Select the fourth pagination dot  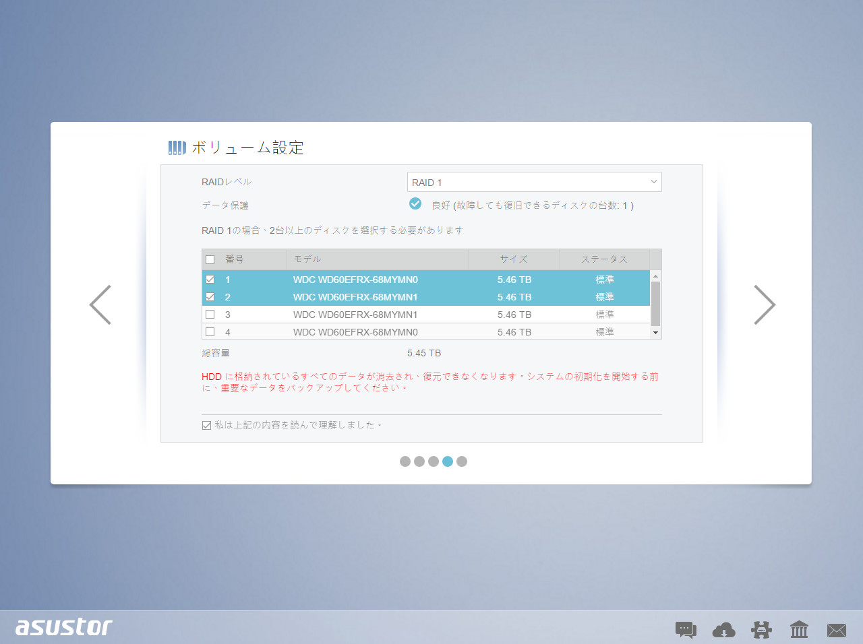(x=448, y=461)
